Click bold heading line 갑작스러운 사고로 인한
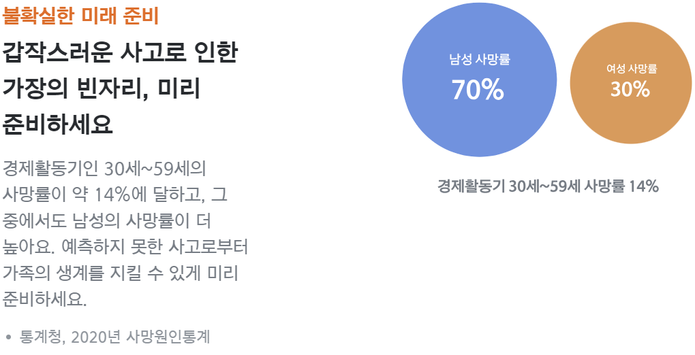 (x=120, y=54)
